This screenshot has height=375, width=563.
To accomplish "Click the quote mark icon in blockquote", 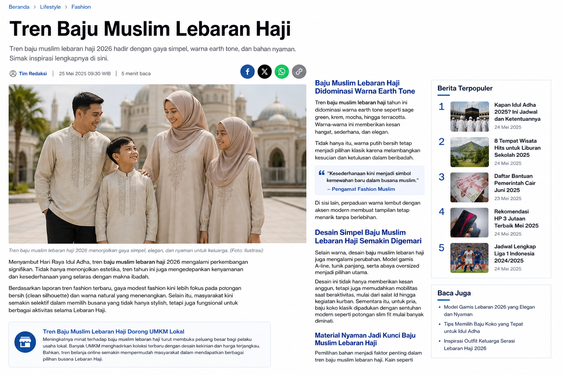I will point(321,173).
